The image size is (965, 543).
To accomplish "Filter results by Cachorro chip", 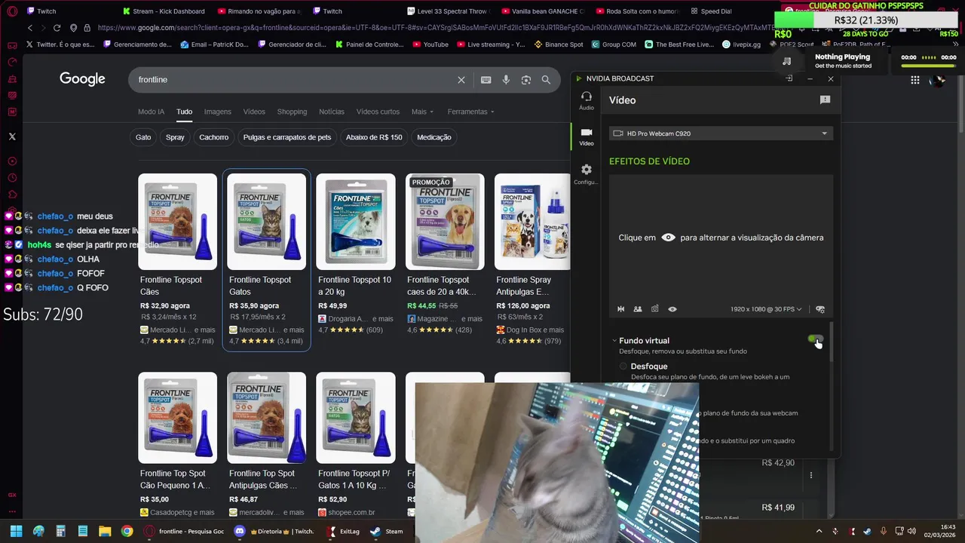I will coord(214,137).
